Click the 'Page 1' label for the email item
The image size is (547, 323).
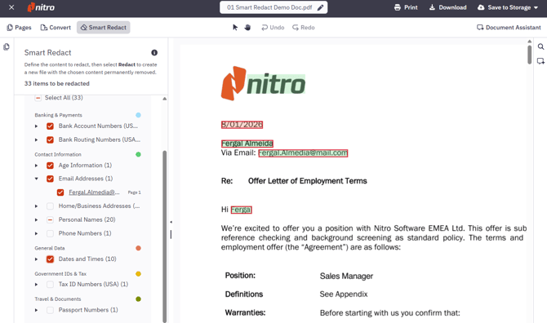135,192
